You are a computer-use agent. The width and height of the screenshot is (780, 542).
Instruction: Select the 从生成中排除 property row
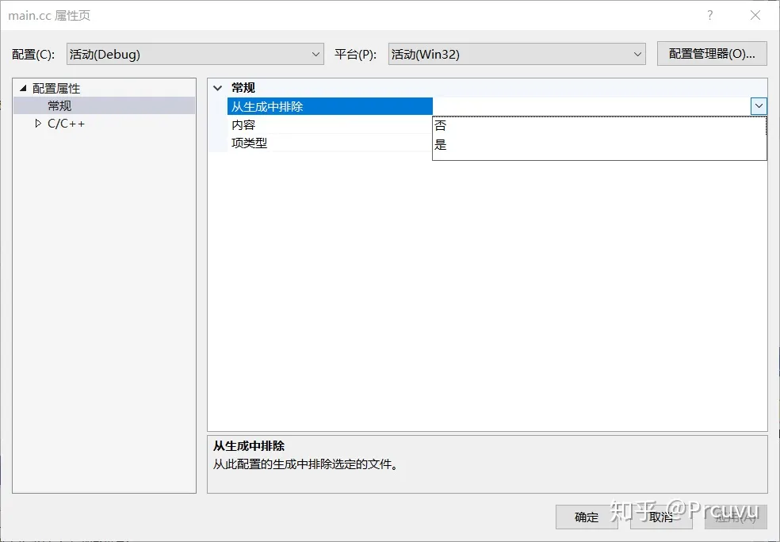[267, 106]
